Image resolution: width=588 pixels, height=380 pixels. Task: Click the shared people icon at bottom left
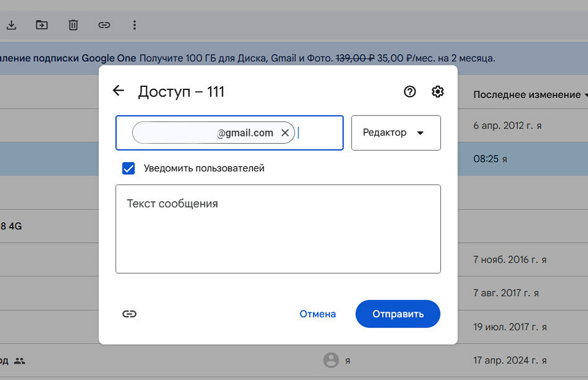coord(19,361)
